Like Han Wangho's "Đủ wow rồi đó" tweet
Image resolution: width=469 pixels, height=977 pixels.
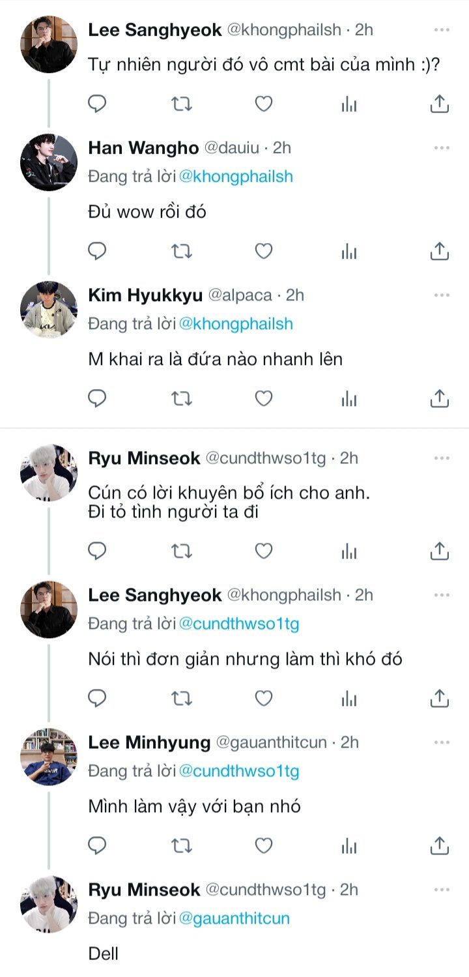click(x=263, y=251)
